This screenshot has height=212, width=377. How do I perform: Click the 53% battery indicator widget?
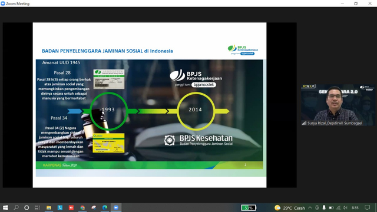249,208
